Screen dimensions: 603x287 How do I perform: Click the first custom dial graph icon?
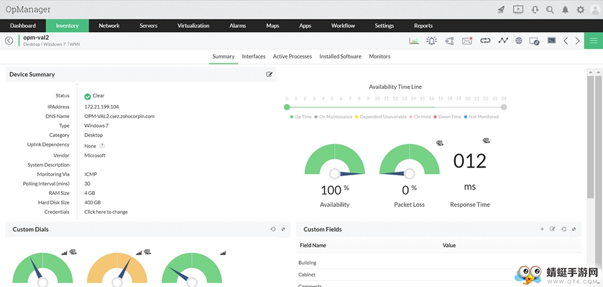64,253
